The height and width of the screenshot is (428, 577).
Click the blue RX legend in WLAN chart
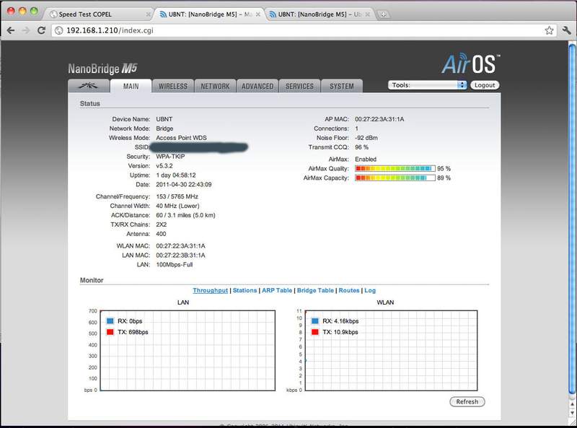(x=315, y=320)
